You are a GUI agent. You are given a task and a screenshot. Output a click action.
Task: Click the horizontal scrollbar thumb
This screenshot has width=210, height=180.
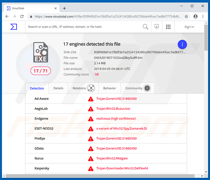(100, 176)
